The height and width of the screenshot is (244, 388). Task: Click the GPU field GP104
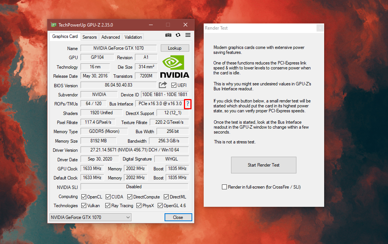click(97, 57)
